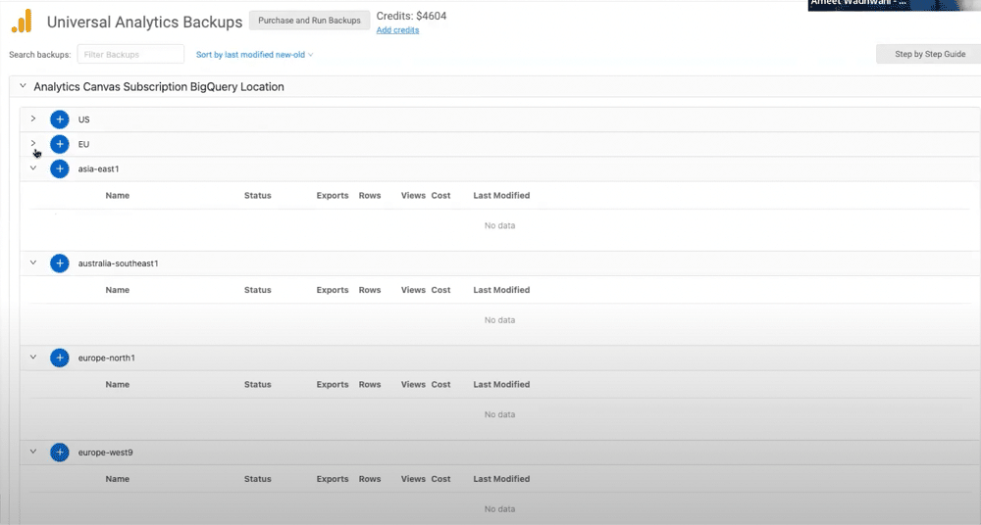The image size is (981, 525).
Task: Select the australia-southeast1 label
Action: point(119,263)
